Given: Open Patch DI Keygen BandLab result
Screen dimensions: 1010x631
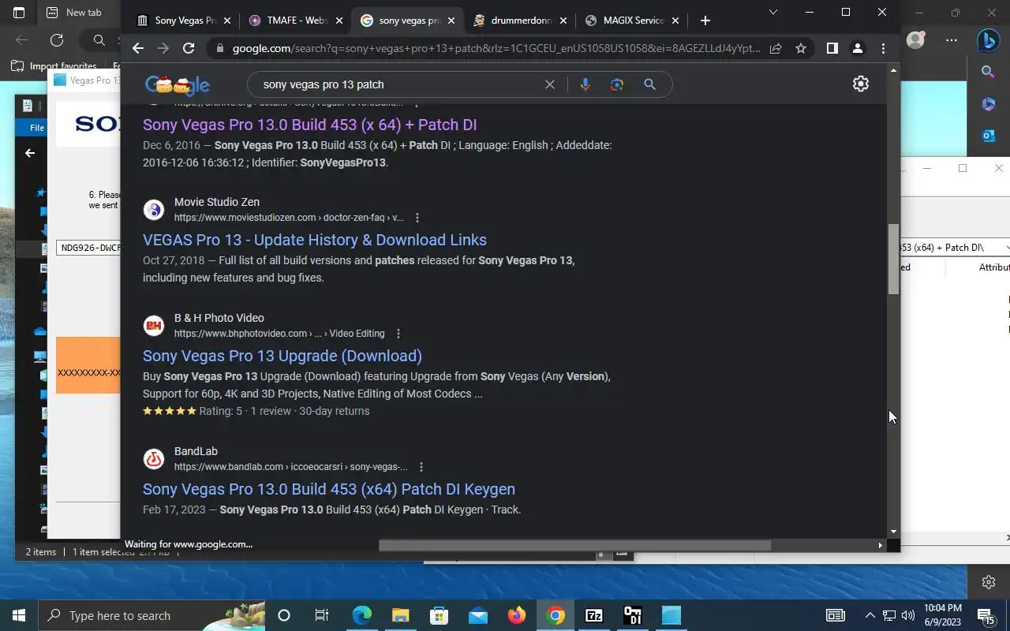Looking at the screenshot, I should [329, 489].
